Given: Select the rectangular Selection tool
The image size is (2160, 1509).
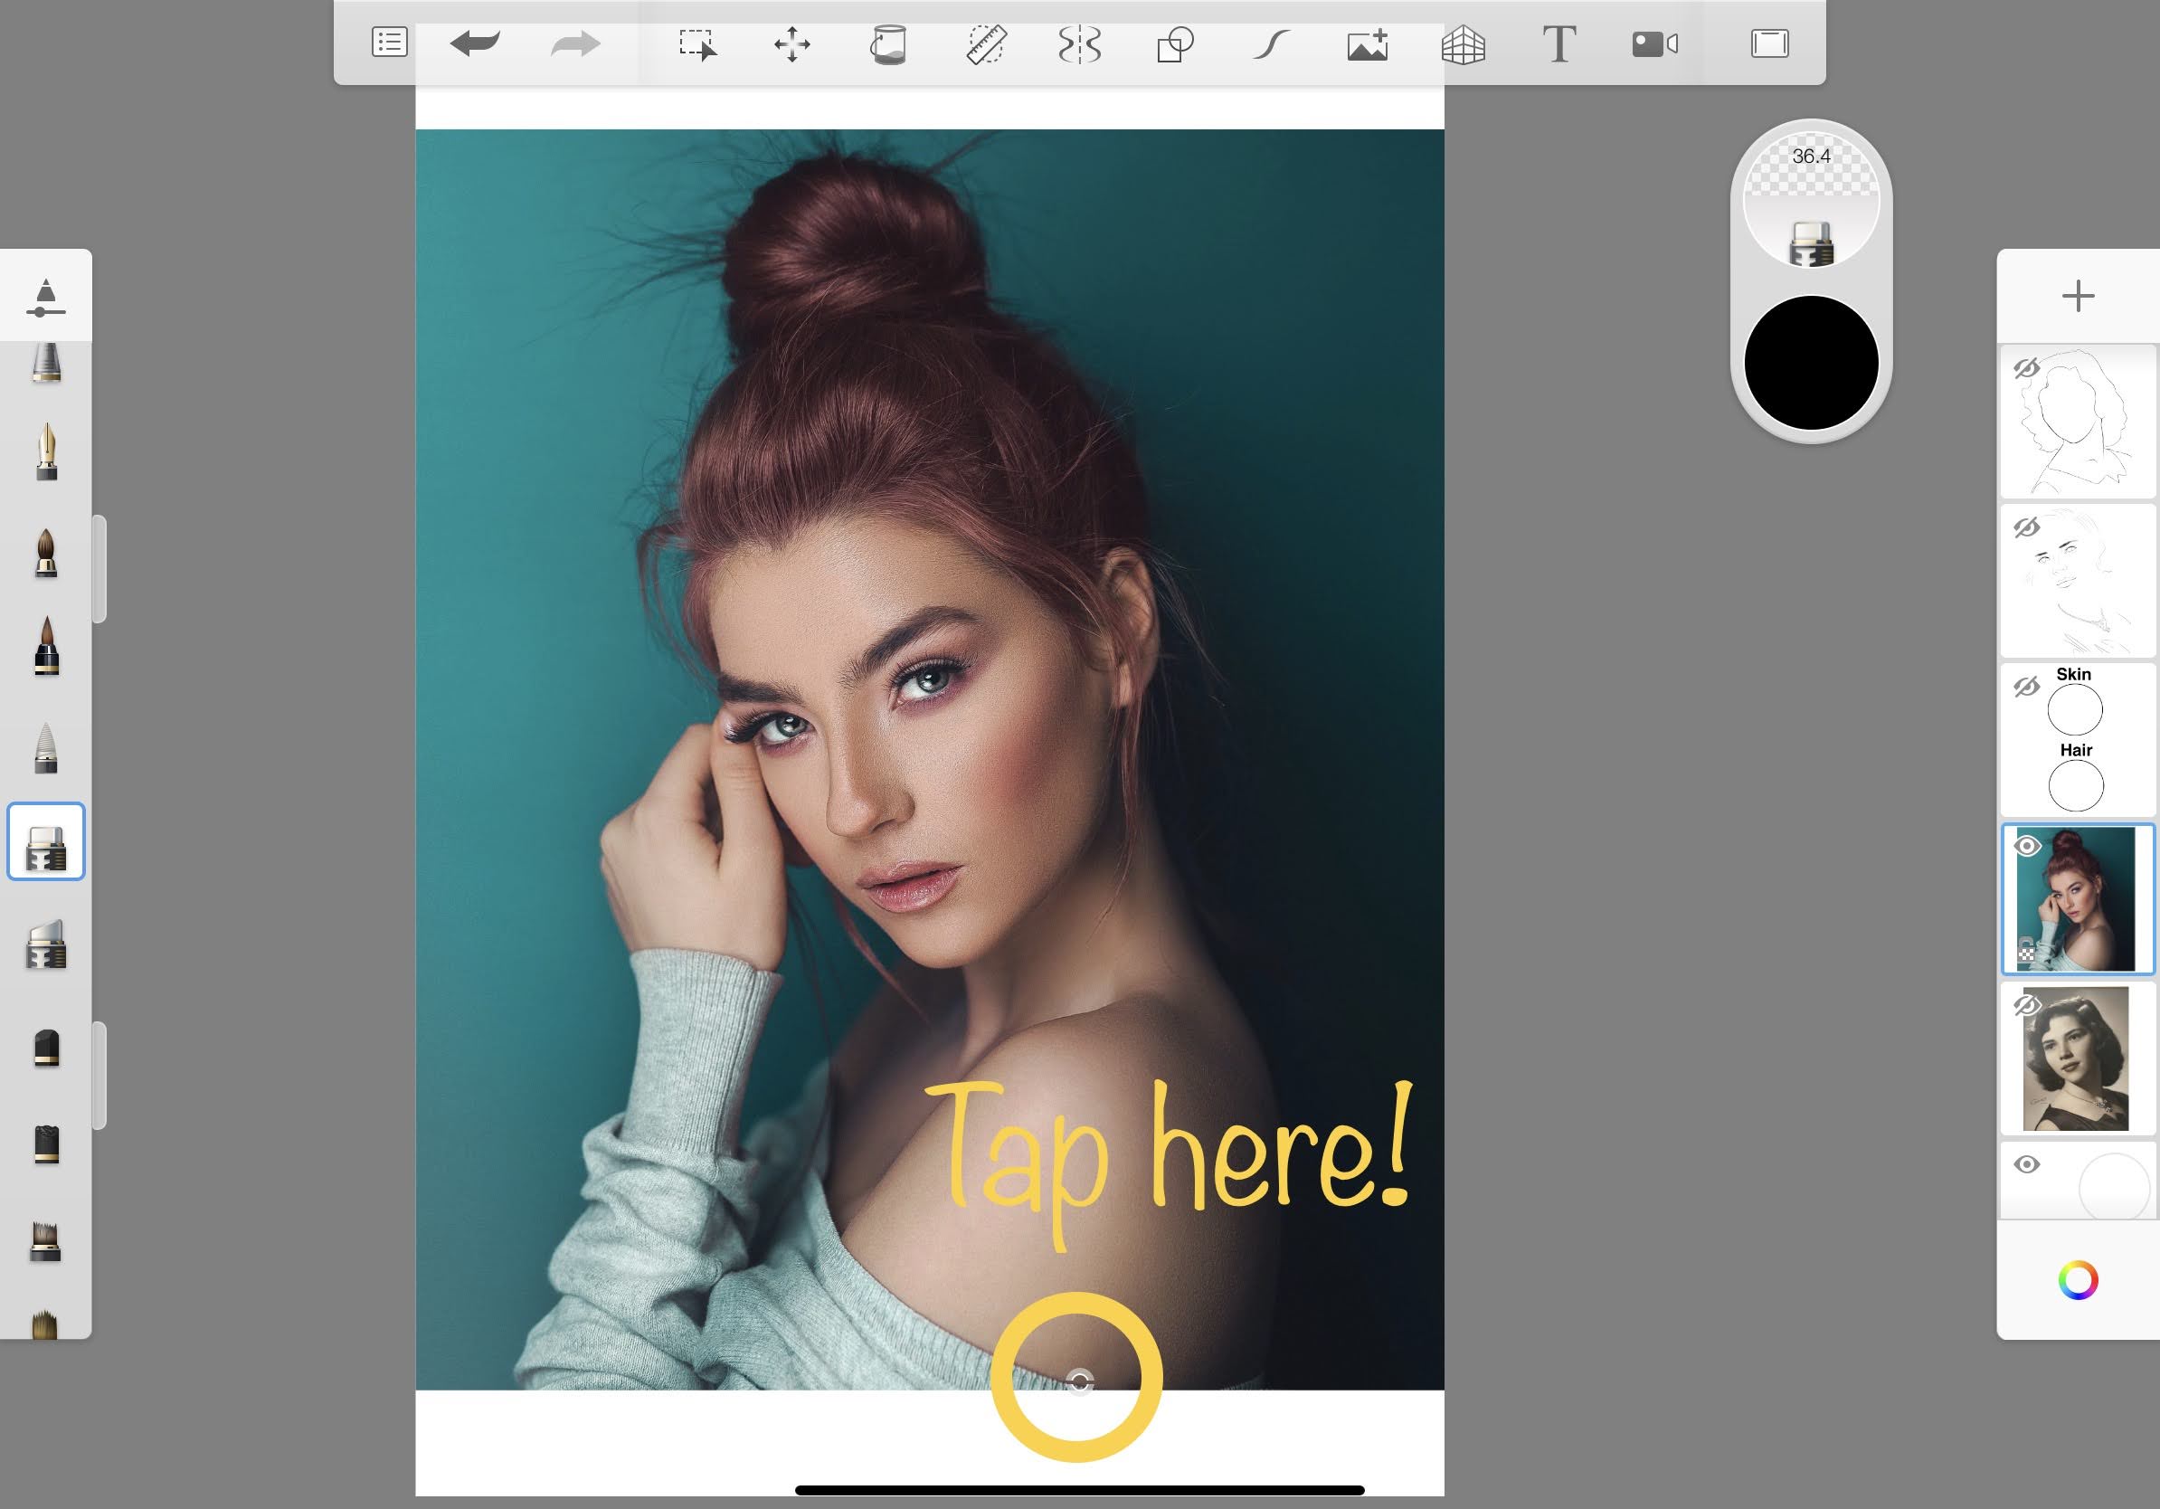Looking at the screenshot, I should (x=698, y=43).
